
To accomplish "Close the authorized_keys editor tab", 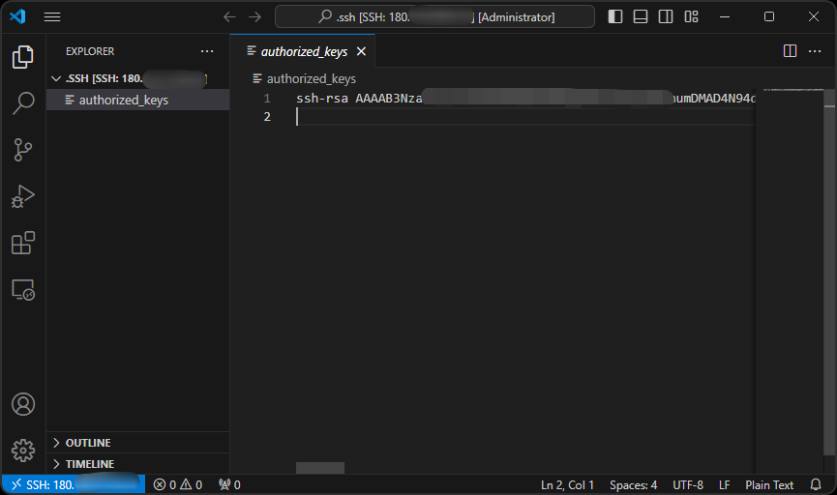I will pos(361,51).
